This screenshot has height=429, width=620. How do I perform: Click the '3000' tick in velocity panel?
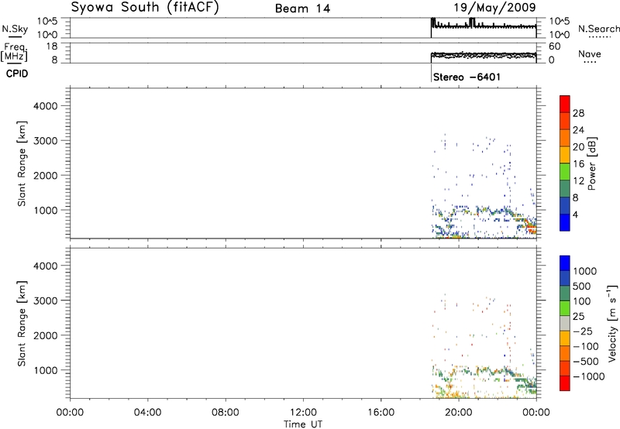[x=45, y=300]
